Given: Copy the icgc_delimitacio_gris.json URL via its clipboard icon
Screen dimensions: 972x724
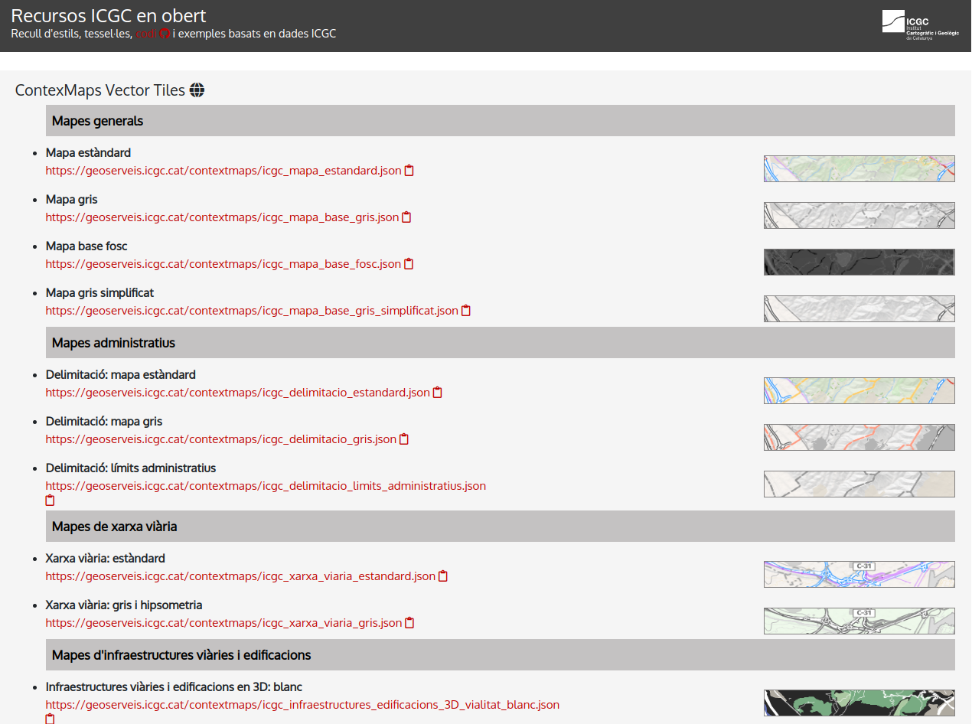Looking at the screenshot, I should [x=404, y=439].
